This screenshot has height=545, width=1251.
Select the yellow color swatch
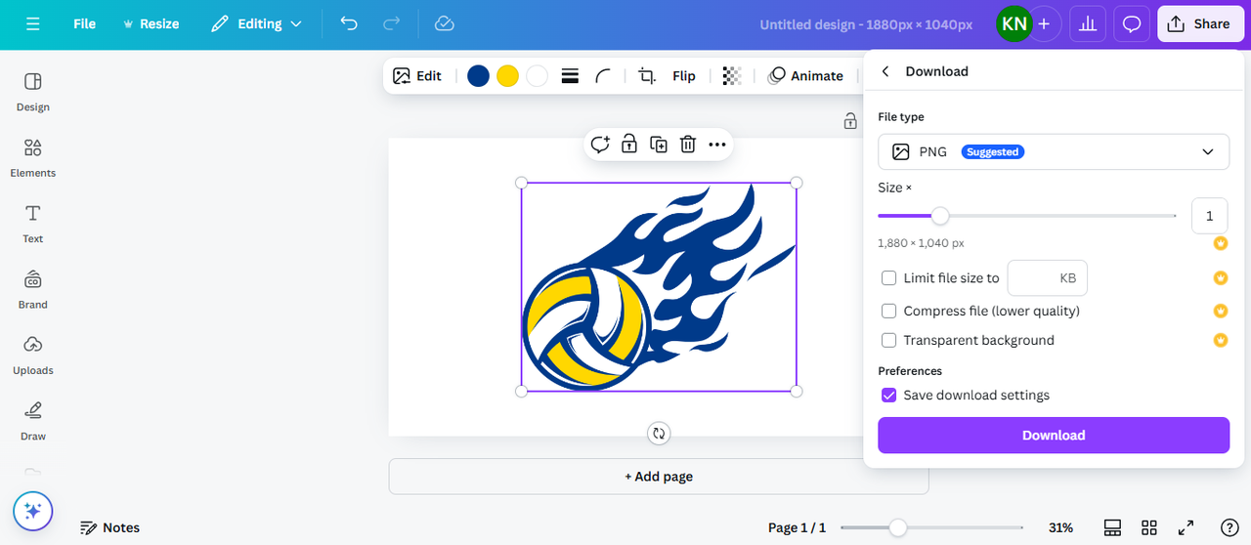click(x=507, y=76)
